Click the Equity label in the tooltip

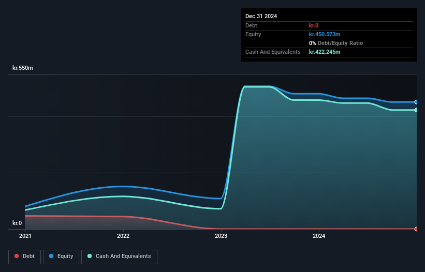tap(253, 34)
